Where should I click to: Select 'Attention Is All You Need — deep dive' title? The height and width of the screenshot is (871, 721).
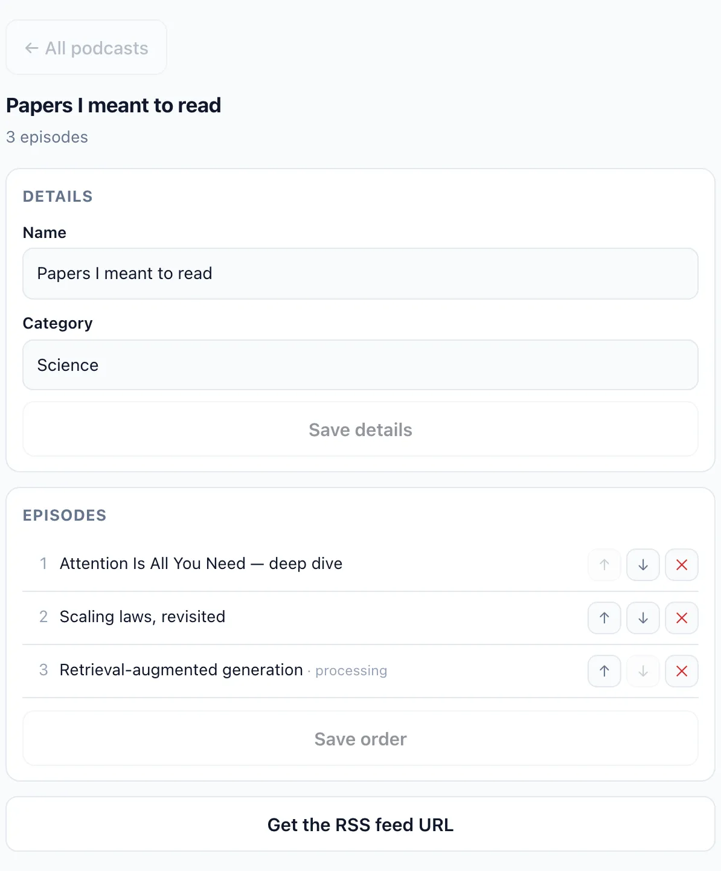pos(201,564)
